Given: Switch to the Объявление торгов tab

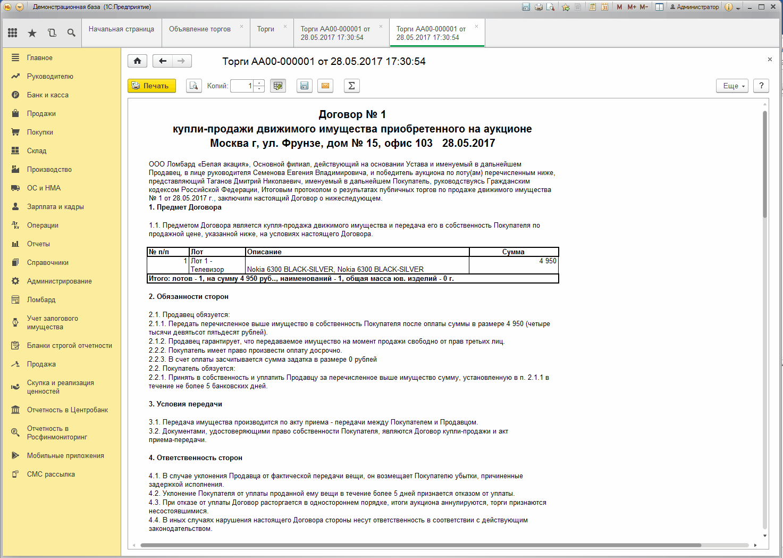Looking at the screenshot, I should pos(200,29).
